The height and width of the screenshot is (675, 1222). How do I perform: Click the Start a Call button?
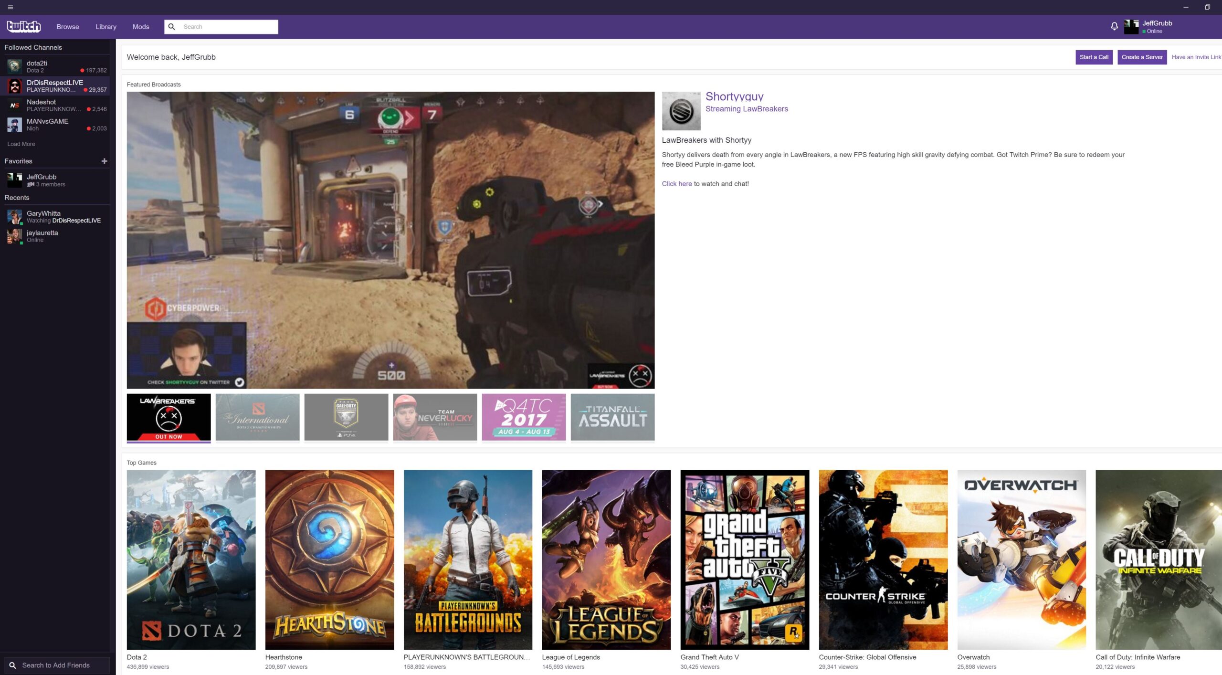[1094, 57]
